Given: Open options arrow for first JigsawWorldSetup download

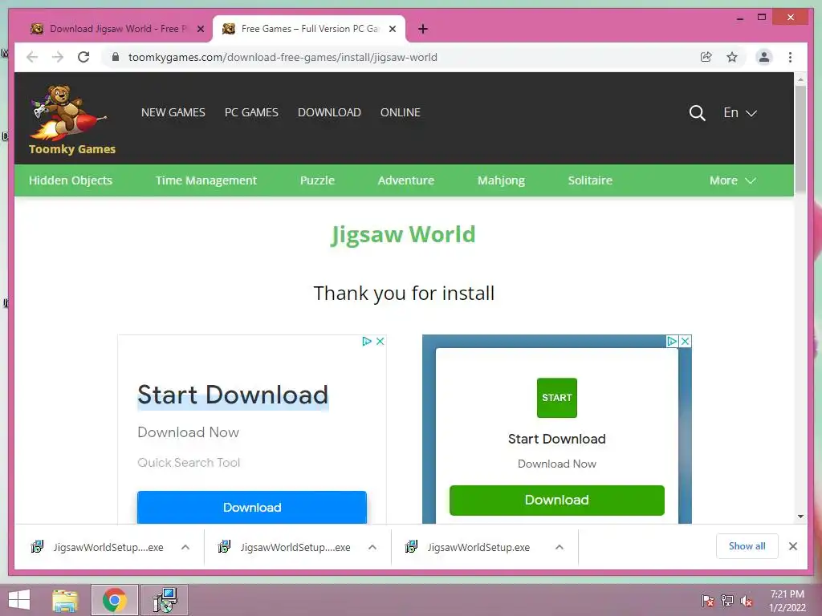Looking at the screenshot, I should [185, 547].
